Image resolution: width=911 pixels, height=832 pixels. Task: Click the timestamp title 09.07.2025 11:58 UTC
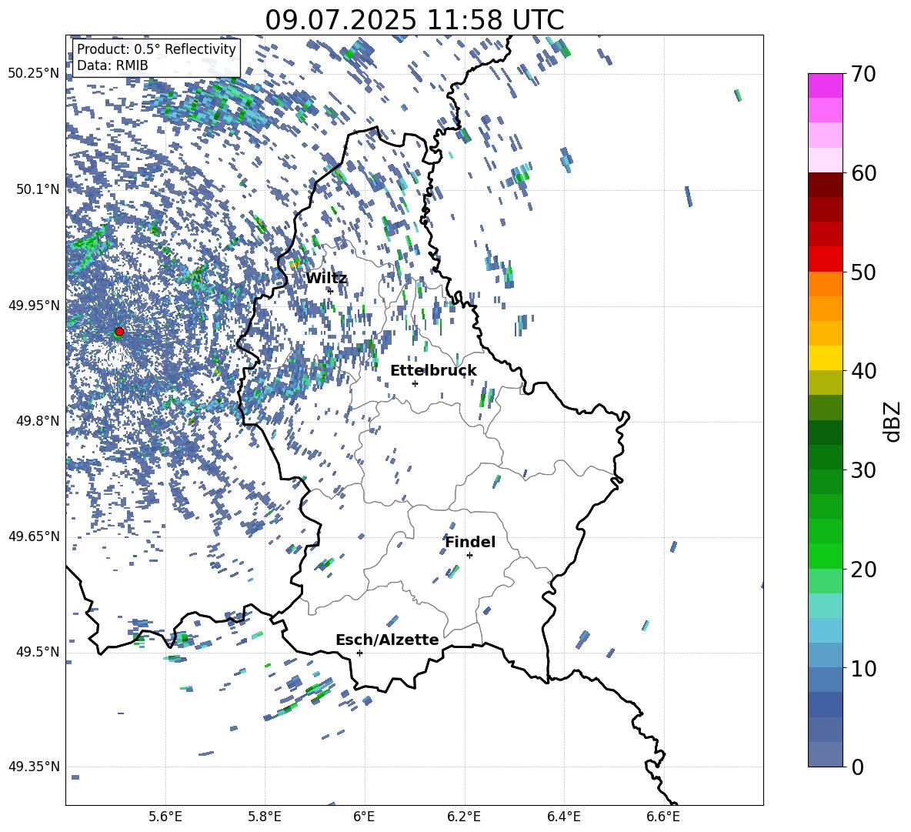point(415,20)
